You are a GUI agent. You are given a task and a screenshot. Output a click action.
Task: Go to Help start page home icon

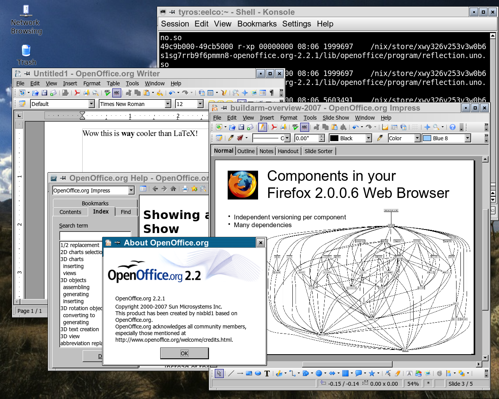(173, 189)
